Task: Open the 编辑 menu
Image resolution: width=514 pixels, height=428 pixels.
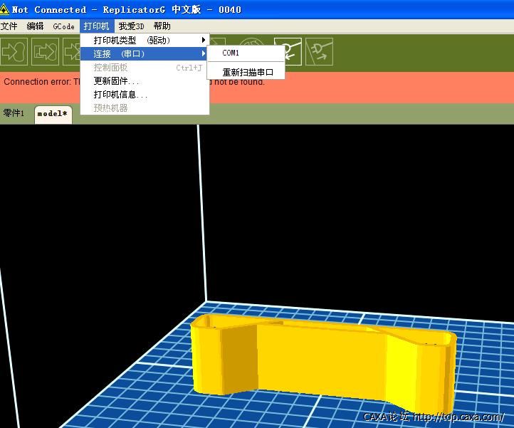Action: pyautogui.click(x=35, y=26)
